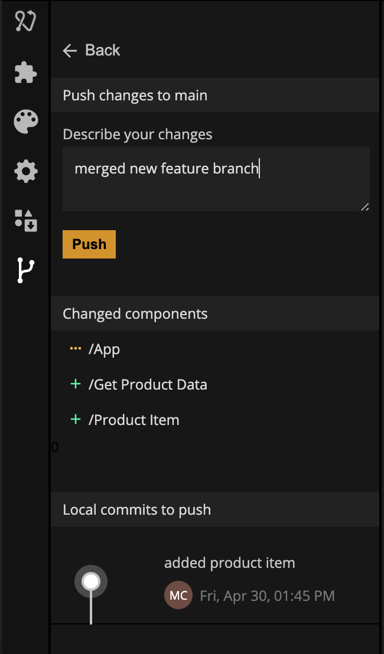Open the design palette panel
384x654 pixels.
(x=25, y=122)
